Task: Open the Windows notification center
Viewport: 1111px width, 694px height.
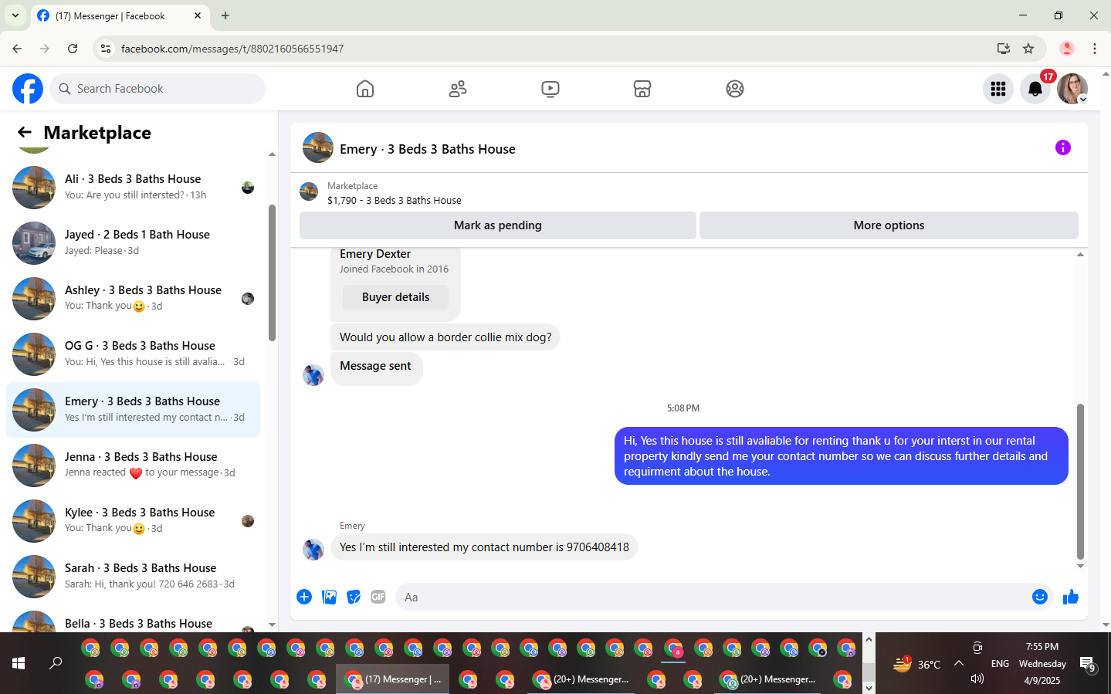Action: [x=1088, y=664]
